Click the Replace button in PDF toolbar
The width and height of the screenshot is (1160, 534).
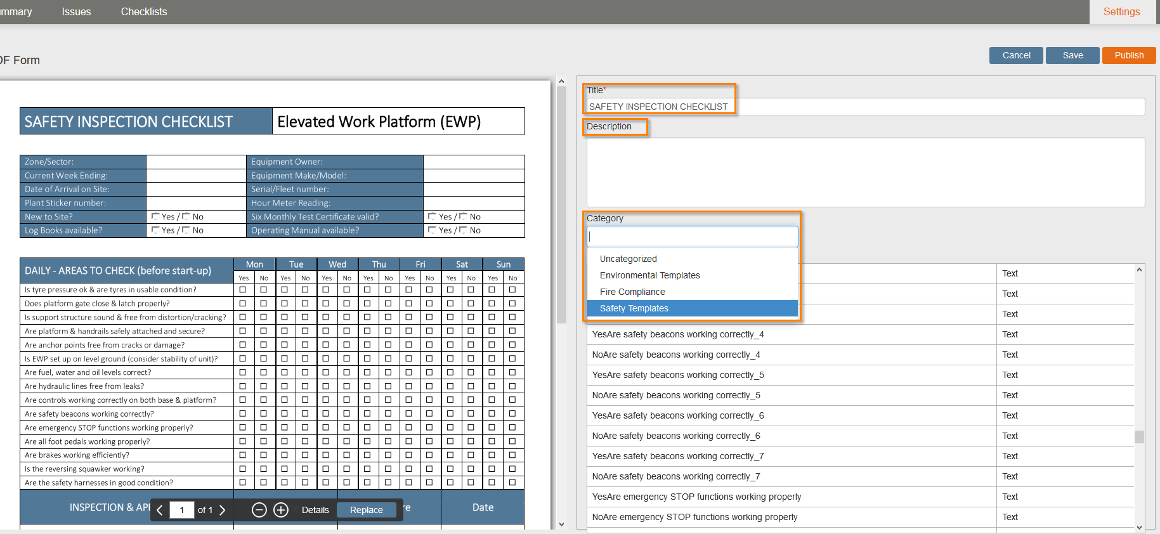click(x=367, y=511)
